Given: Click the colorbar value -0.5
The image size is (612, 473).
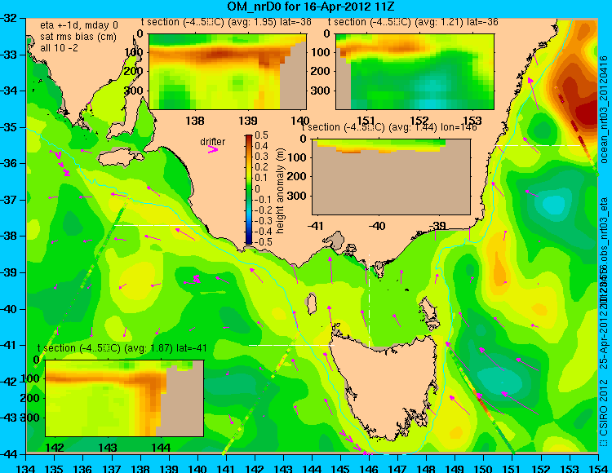Looking at the screenshot, I should click(x=261, y=241).
